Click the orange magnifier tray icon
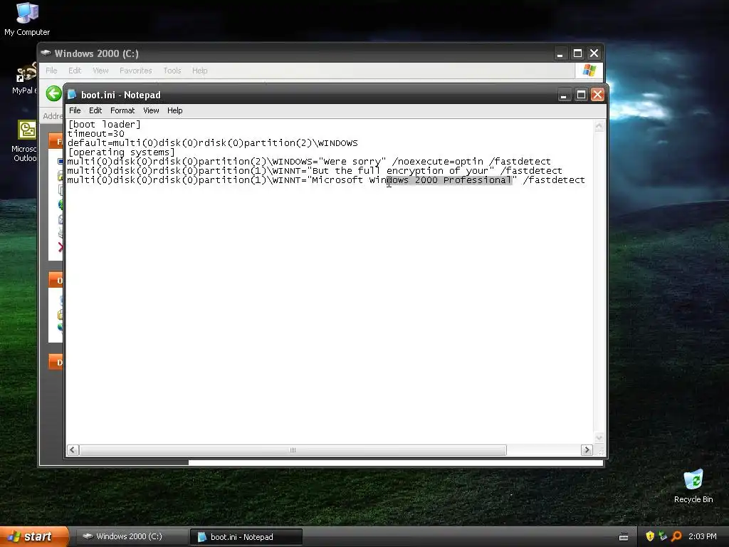Screen dimensions: 729x547 [x=676, y=536]
